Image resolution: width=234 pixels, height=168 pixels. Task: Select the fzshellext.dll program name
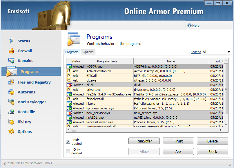pyautogui.click(x=95, y=99)
